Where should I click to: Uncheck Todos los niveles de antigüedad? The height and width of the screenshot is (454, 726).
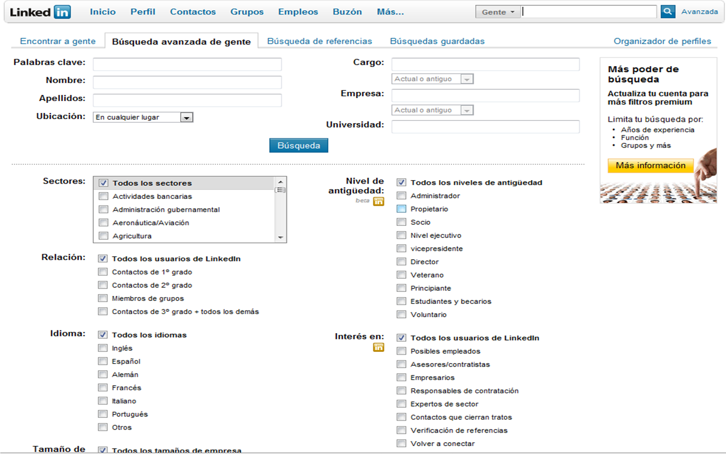pos(401,182)
